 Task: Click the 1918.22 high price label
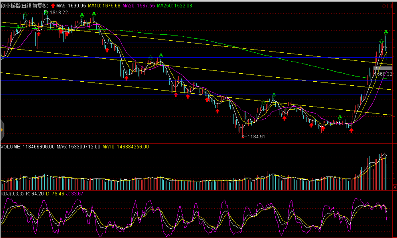59,13
